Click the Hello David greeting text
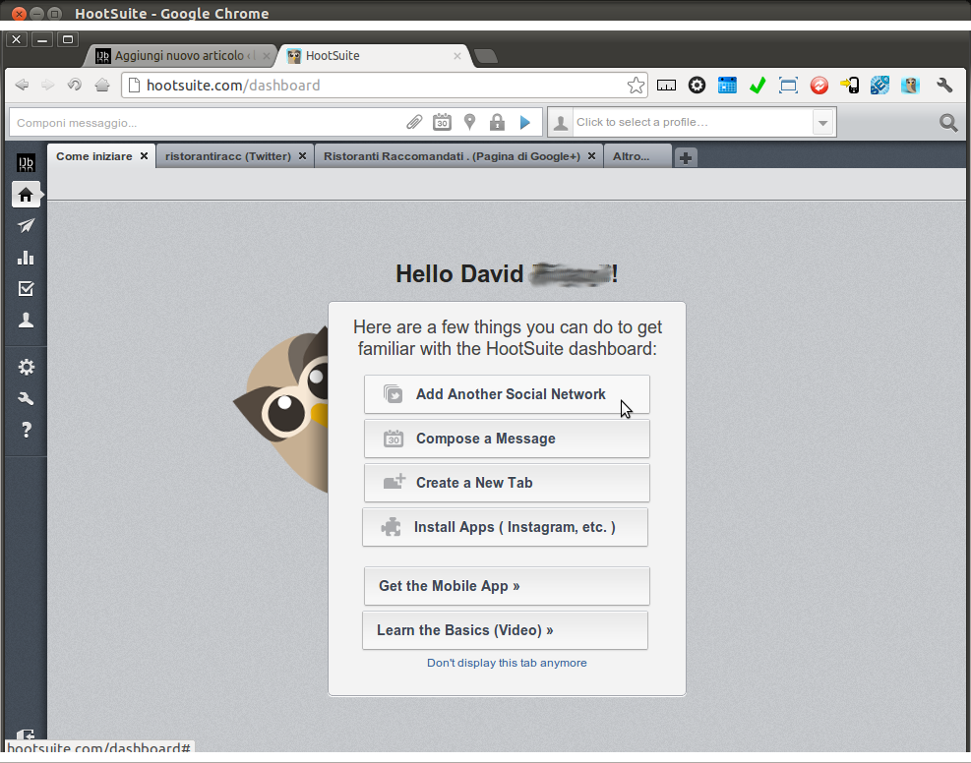This screenshot has height=763, width=971. 507,274
